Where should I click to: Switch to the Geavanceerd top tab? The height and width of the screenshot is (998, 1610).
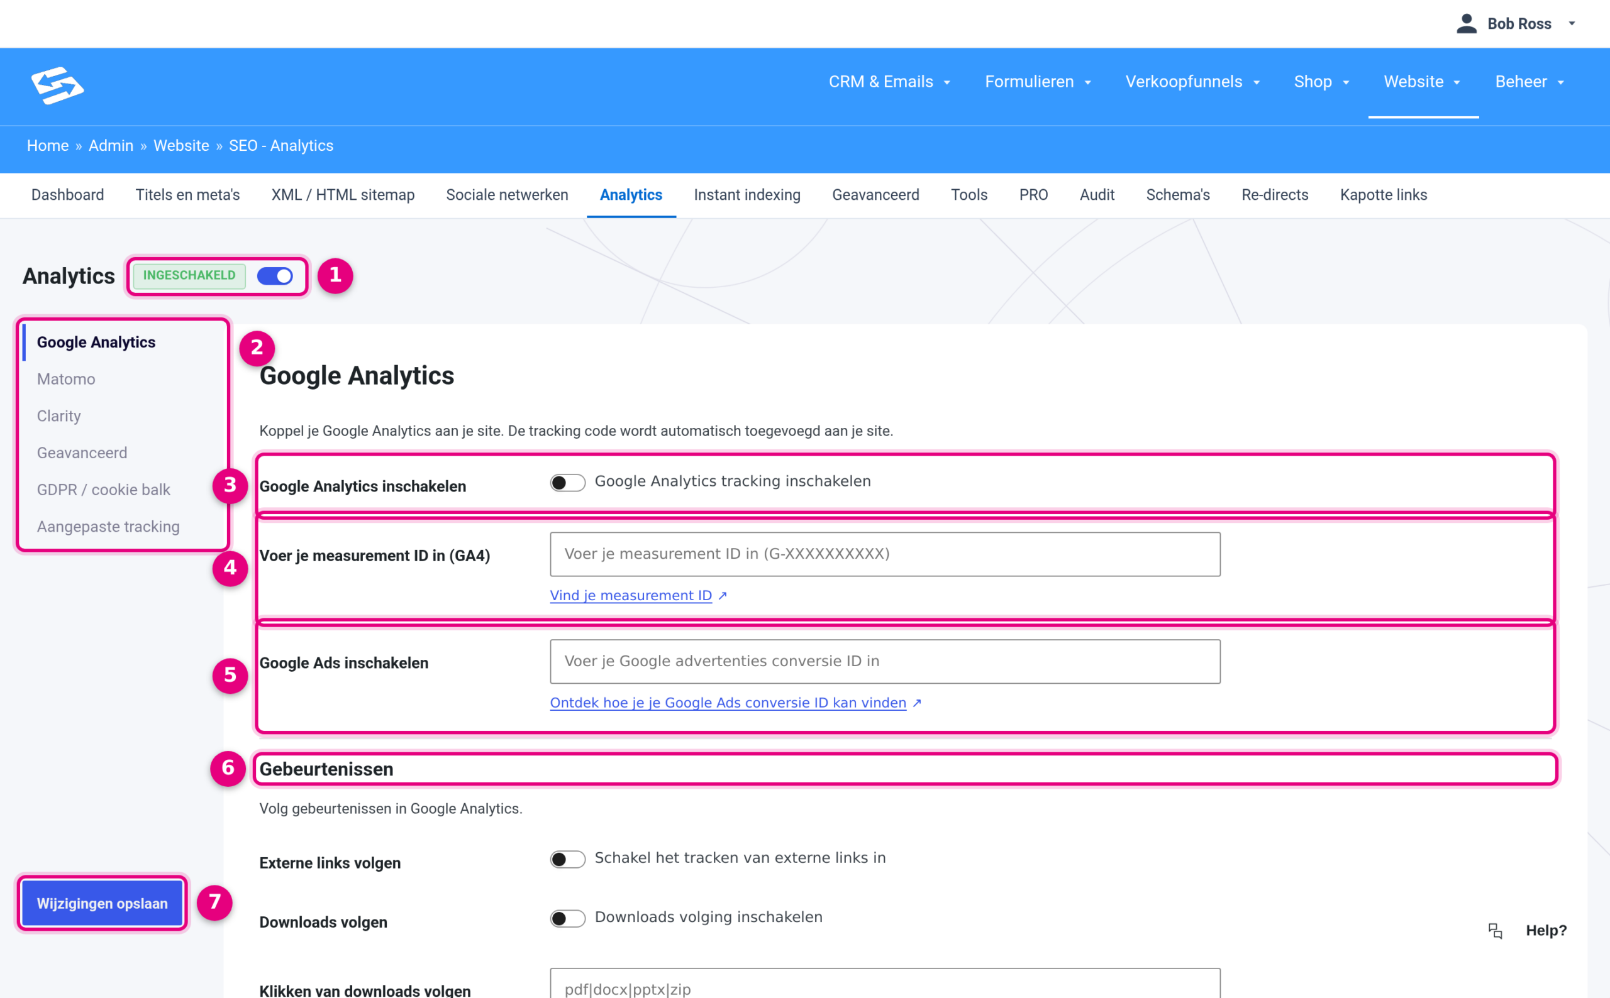[875, 195]
